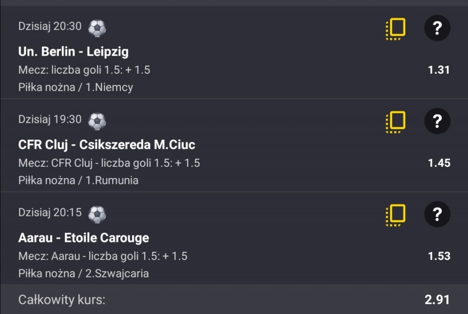The width and height of the screenshot is (468, 314).
Task: Copy the Aarau - Etoile Carouge bet
Action: [395, 215]
